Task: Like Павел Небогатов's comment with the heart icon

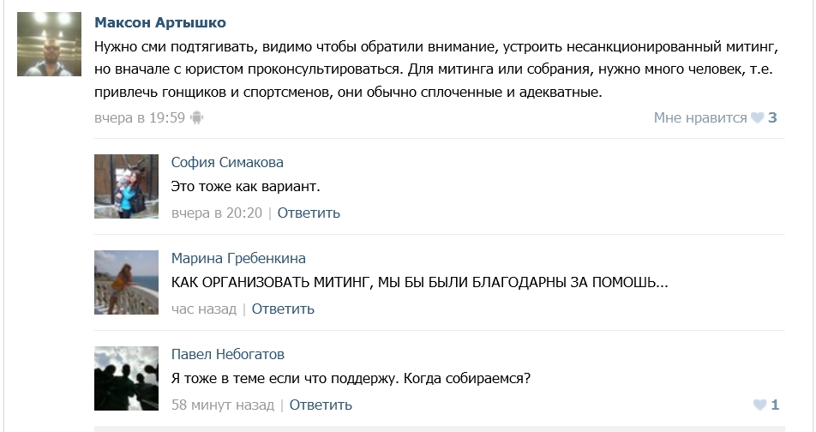Action: pos(759,405)
